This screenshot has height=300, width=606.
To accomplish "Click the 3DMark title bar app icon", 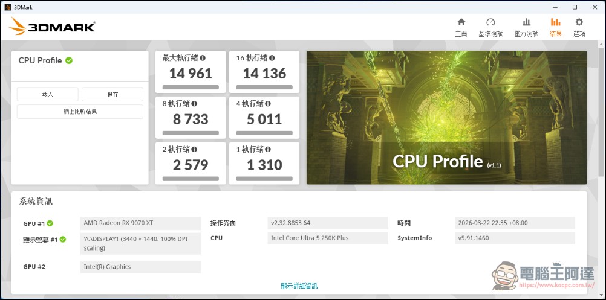I will coord(8,7).
